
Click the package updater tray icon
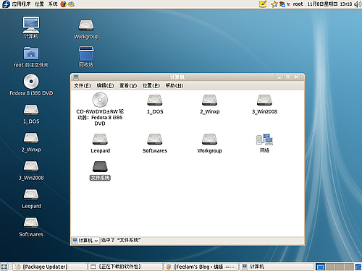click(282, 4)
